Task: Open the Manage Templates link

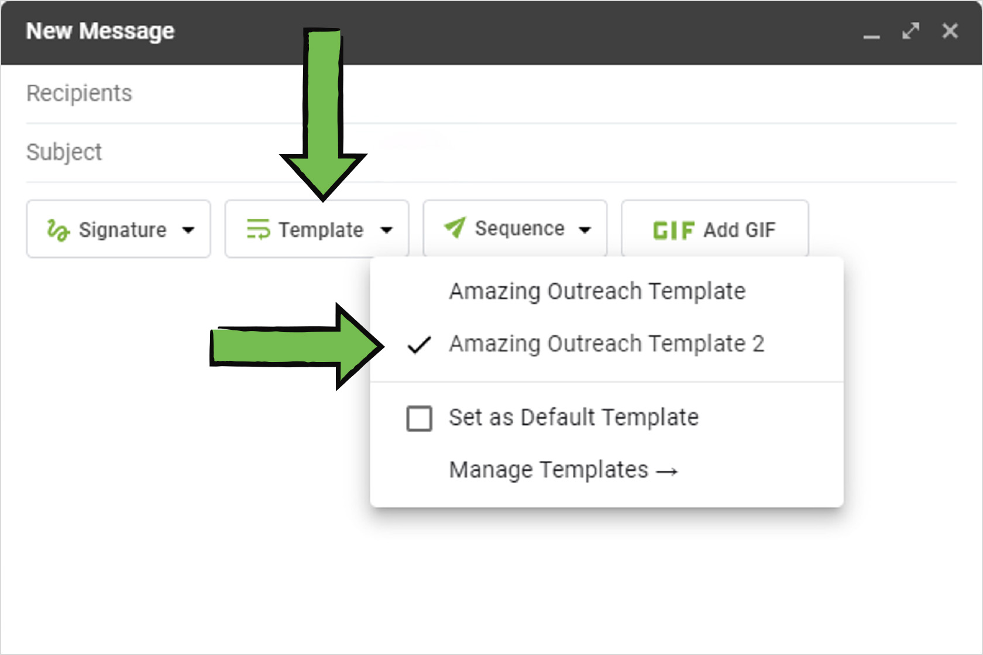Action: tap(563, 470)
